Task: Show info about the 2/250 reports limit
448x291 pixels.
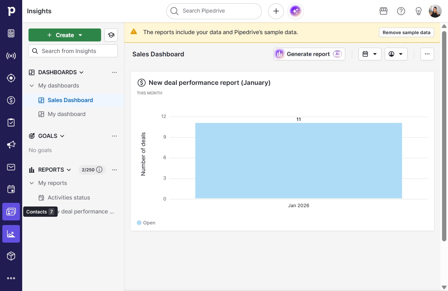Action: coord(99,170)
